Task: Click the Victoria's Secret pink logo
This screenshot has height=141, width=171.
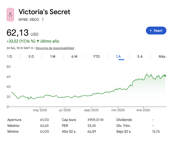Action: click(10, 15)
